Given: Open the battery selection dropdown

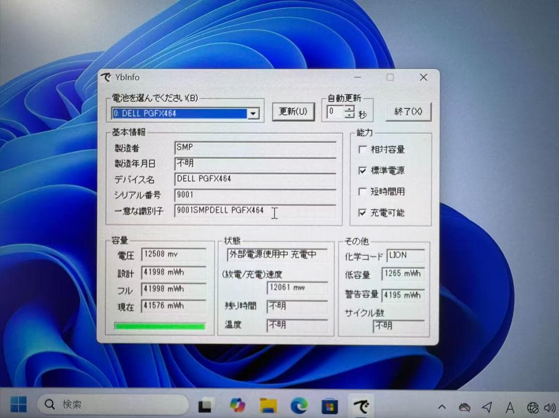Looking at the screenshot, I should pyautogui.click(x=253, y=113).
